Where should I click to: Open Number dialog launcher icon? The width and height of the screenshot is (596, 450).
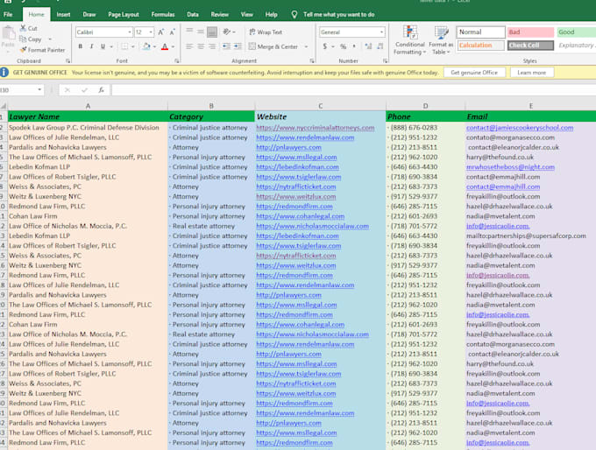tap(385, 60)
